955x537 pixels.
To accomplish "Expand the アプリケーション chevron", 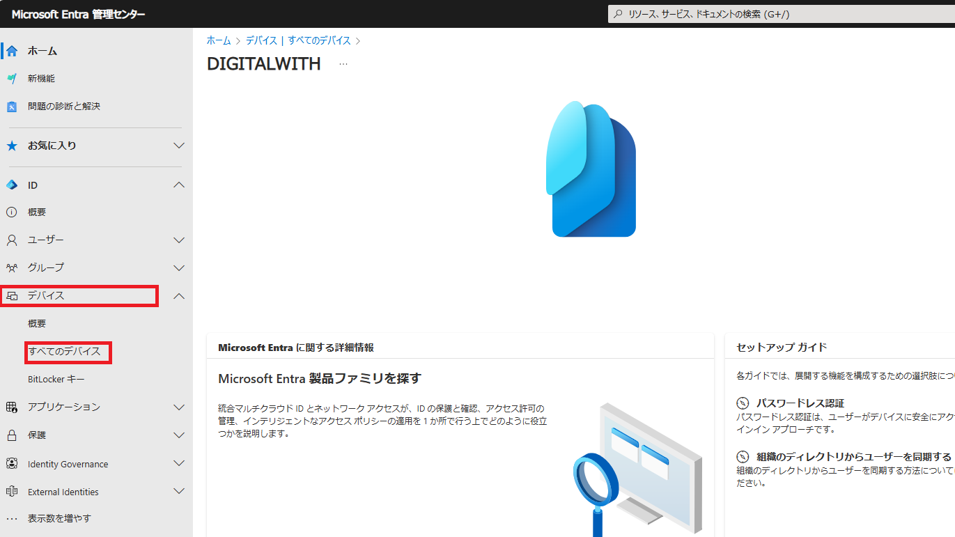I will [179, 407].
